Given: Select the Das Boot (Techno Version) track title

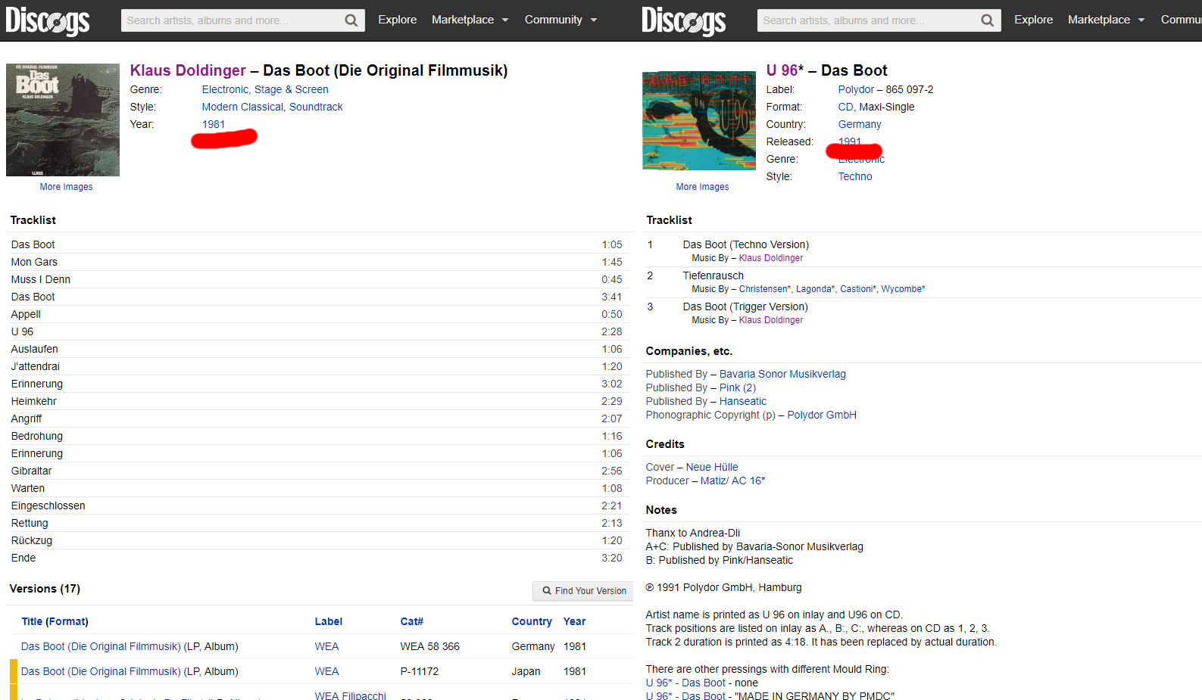Looking at the screenshot, I should [746, 244].
